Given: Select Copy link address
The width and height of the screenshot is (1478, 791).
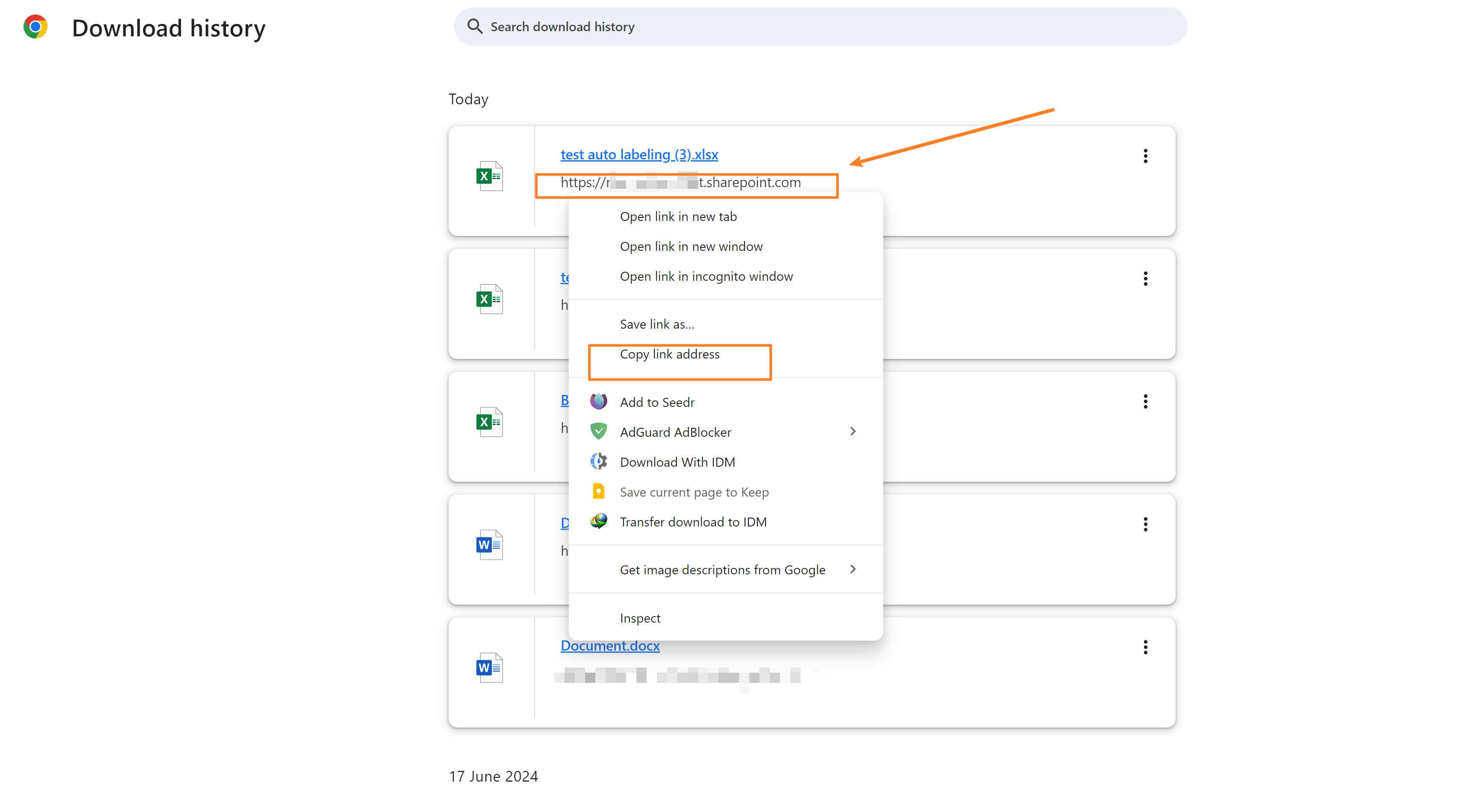Looking at the screenshot, I should click(670, 354).
